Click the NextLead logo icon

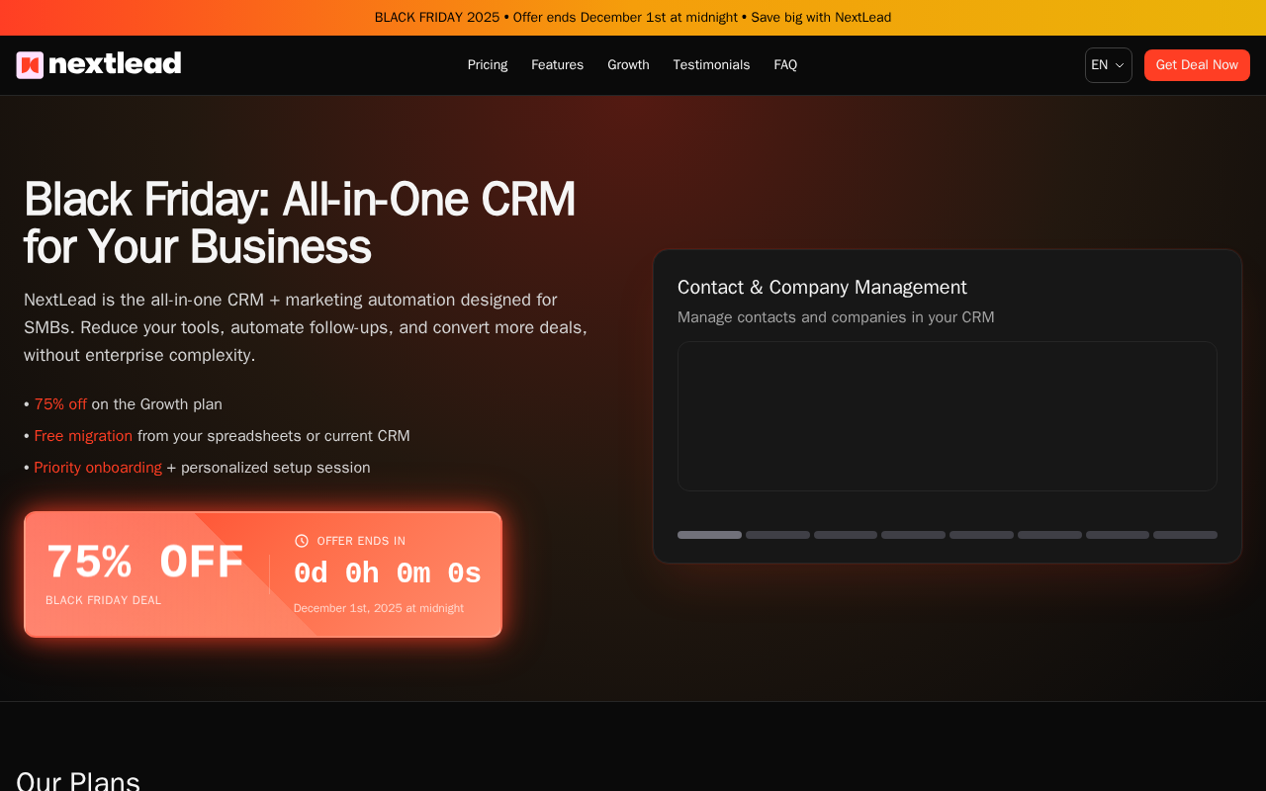pyautogui.click(x=30, y=65)
